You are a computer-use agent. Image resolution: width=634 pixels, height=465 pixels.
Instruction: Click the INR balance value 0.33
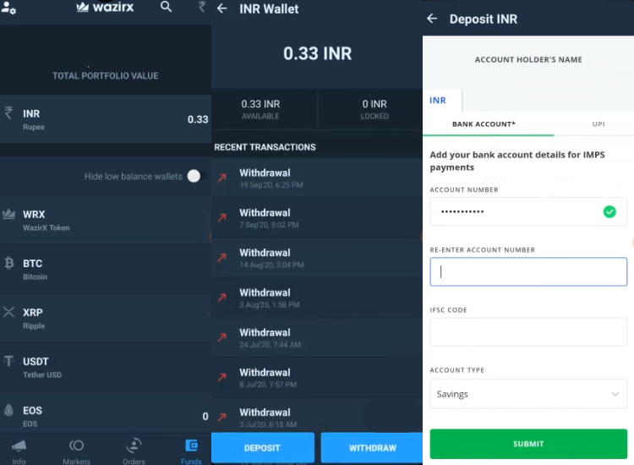(x=198, y=119)
